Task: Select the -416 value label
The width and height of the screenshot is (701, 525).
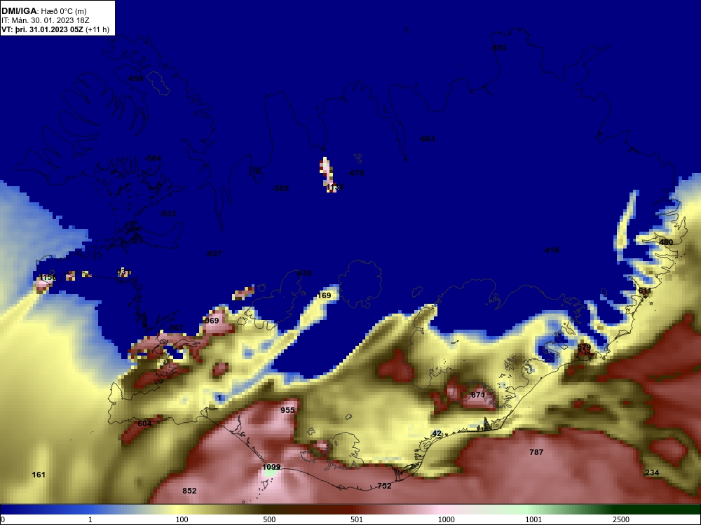Action: coord(551,250)
